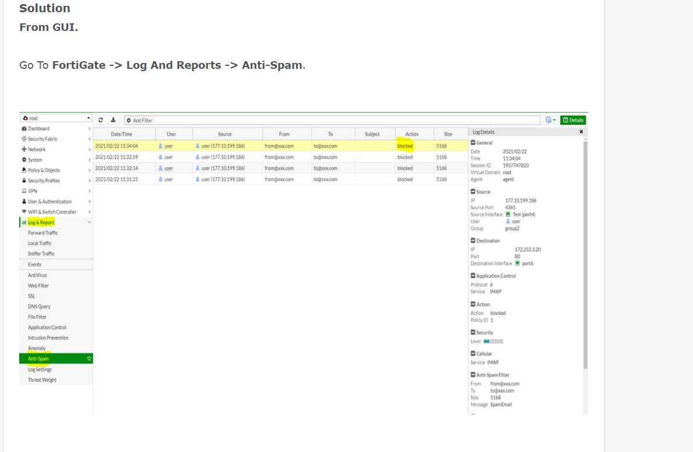Screen dimensions: 693x452
Task: Select the log row dated 11:32:59
Action: pyautogui.click(x=281, y=157)
